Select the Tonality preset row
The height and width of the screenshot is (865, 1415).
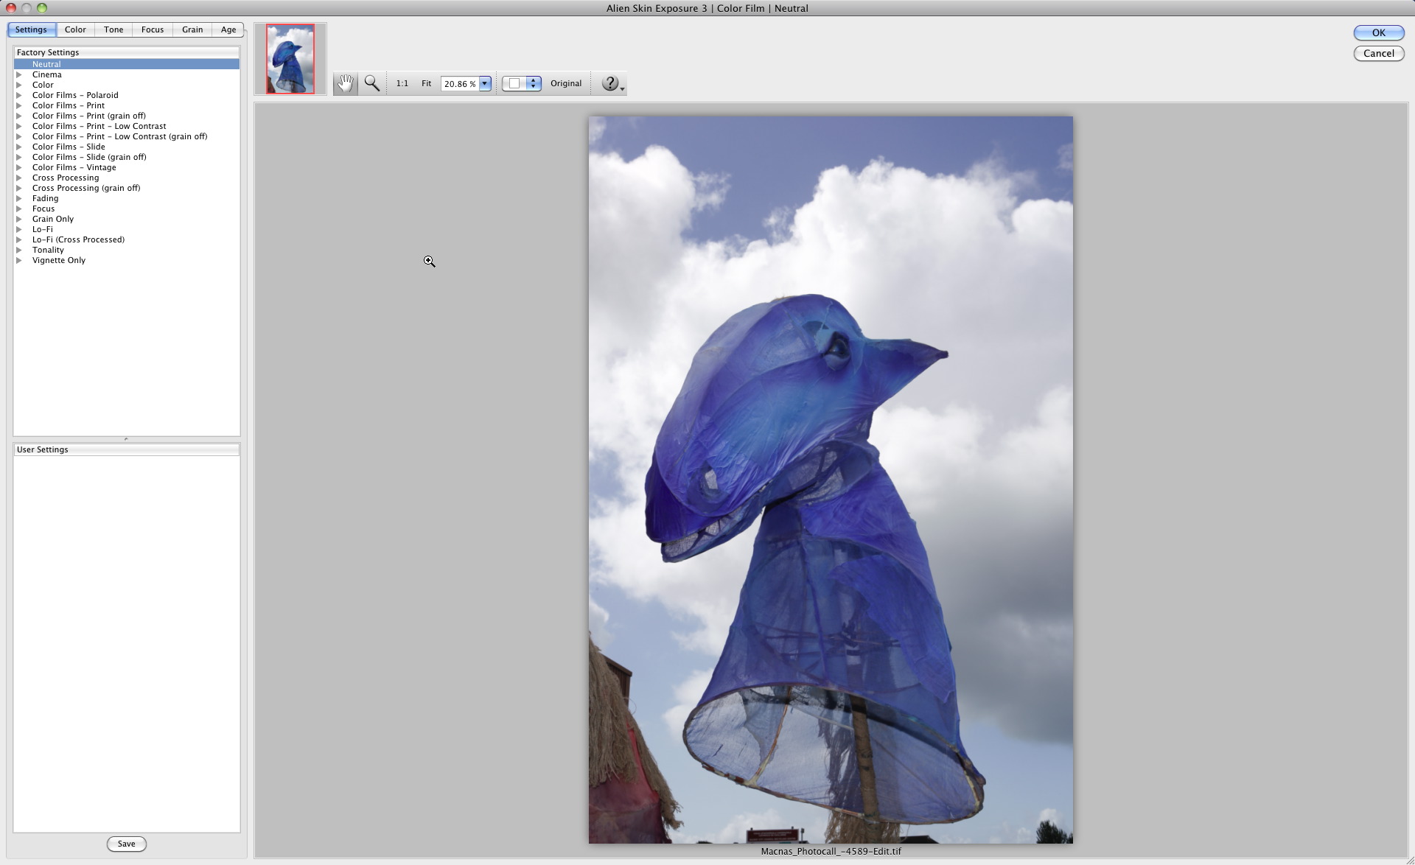click(x=127, y=250)
